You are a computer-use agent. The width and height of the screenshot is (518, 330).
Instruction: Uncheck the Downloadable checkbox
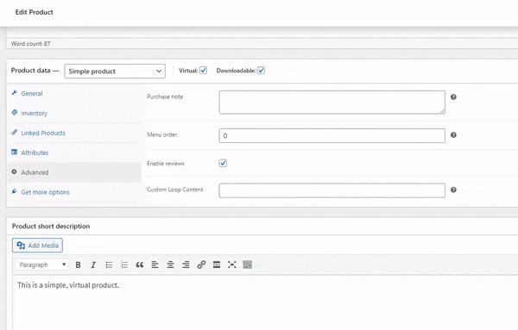coord(261,70)
